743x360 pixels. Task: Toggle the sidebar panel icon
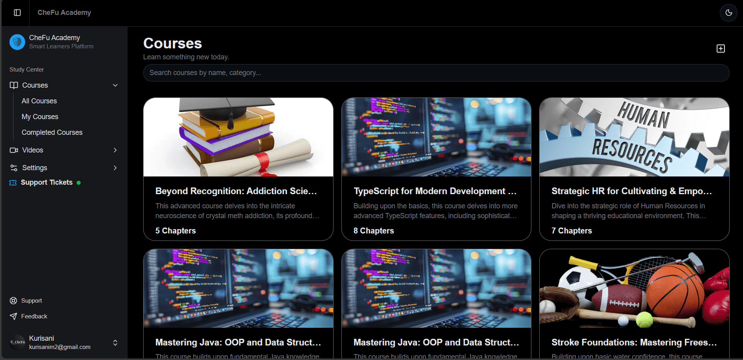(x=17, y=13)
